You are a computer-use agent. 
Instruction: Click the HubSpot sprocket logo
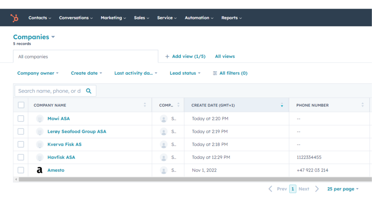tap(14, 18)
